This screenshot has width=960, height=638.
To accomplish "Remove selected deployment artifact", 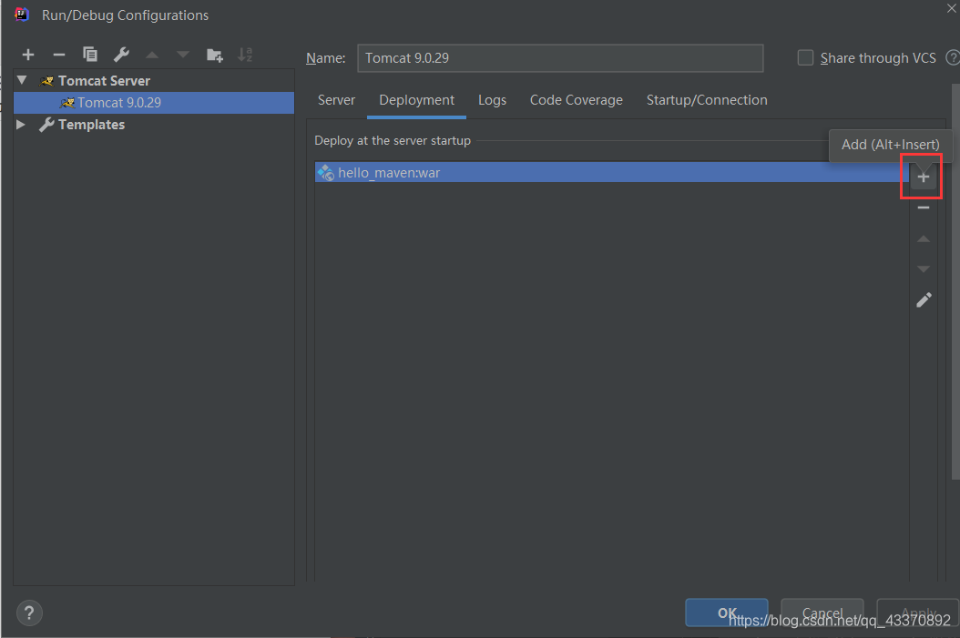I will (924, 208).
